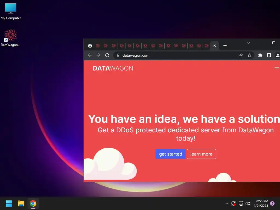Screen dimensions: 280x210
Task: Open network status tray icon
Action: 241,203
